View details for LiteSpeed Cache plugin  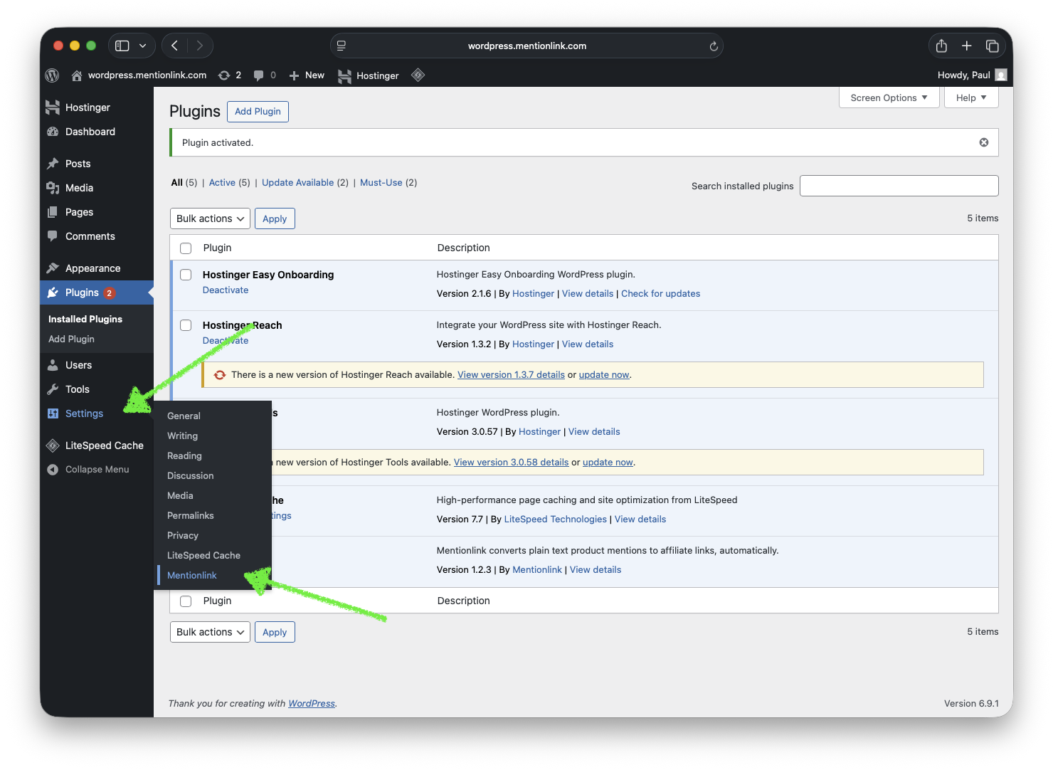(x=640, y=520)
